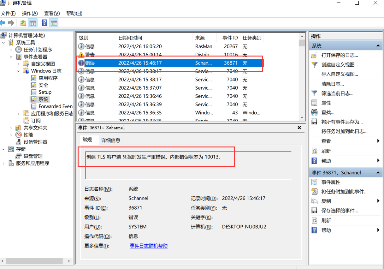The image size is (384, 269).
Task: Collapse the 事件 36871 Schannel actions section arrow
Action: (x=378, y=173)
